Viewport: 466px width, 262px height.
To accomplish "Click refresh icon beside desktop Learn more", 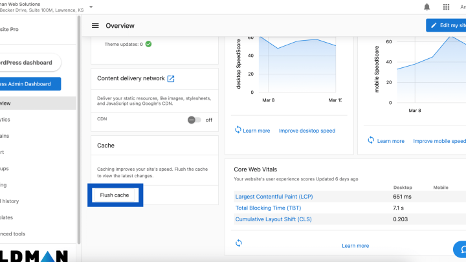I will [238, 130].
